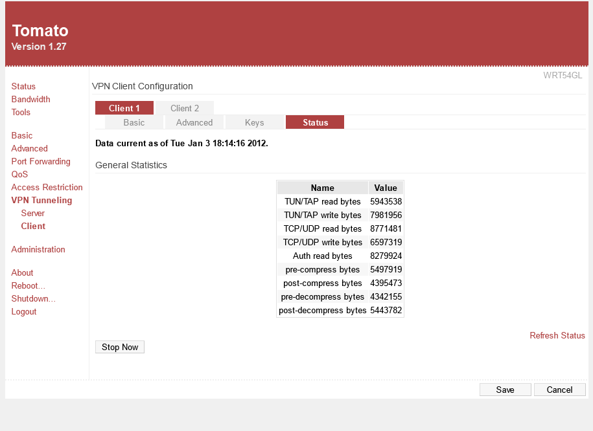This screenshot has width=593, height=431.
Task: Open the Administration section
Action: click(38, 249)
